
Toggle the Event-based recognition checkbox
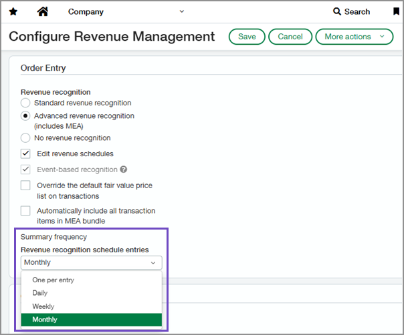25,170
